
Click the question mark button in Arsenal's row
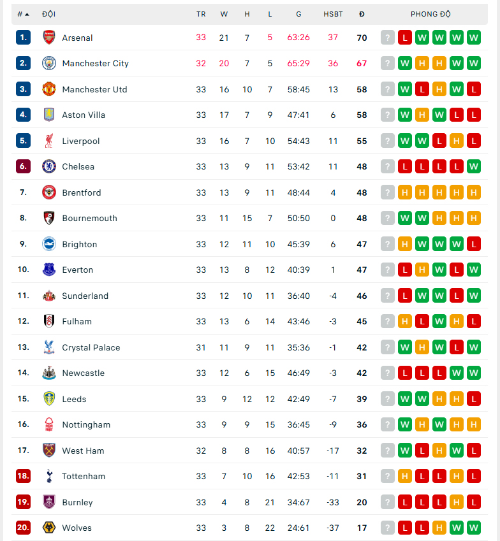pyautogui.click(x=387, y=38)
